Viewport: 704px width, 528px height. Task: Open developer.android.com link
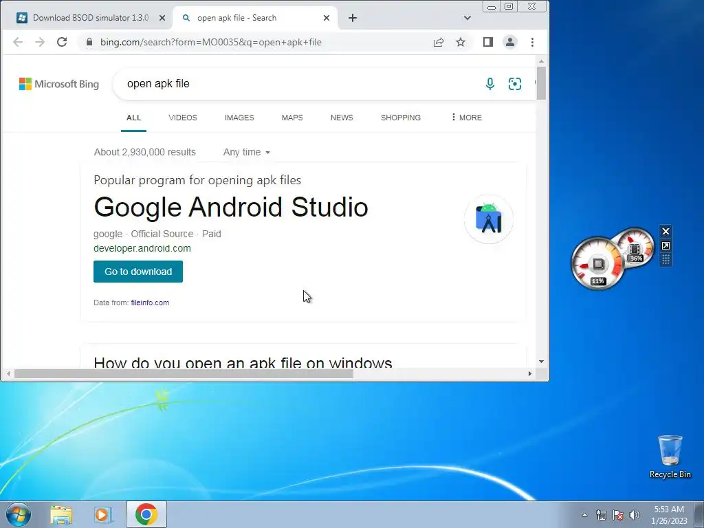[142, 248]
